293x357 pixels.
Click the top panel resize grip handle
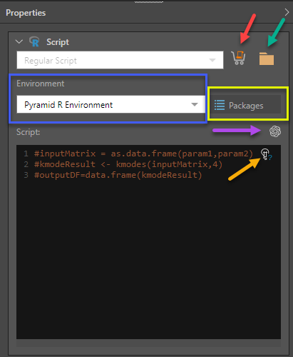pyautogui.click(x=149, y=2)
